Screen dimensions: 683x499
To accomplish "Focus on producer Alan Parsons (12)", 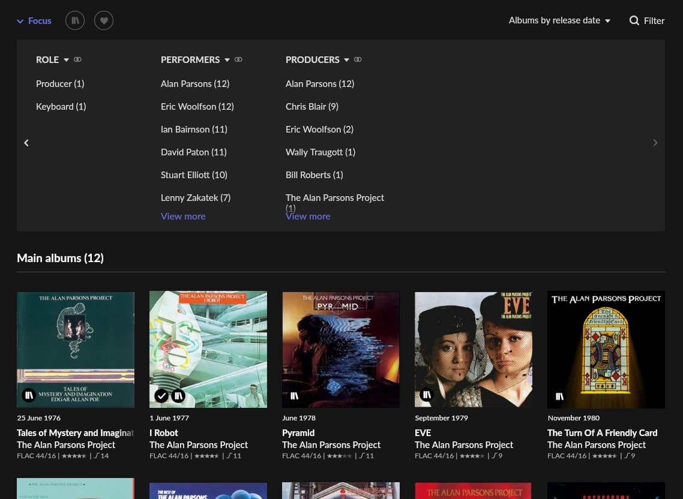I will 320,83.
